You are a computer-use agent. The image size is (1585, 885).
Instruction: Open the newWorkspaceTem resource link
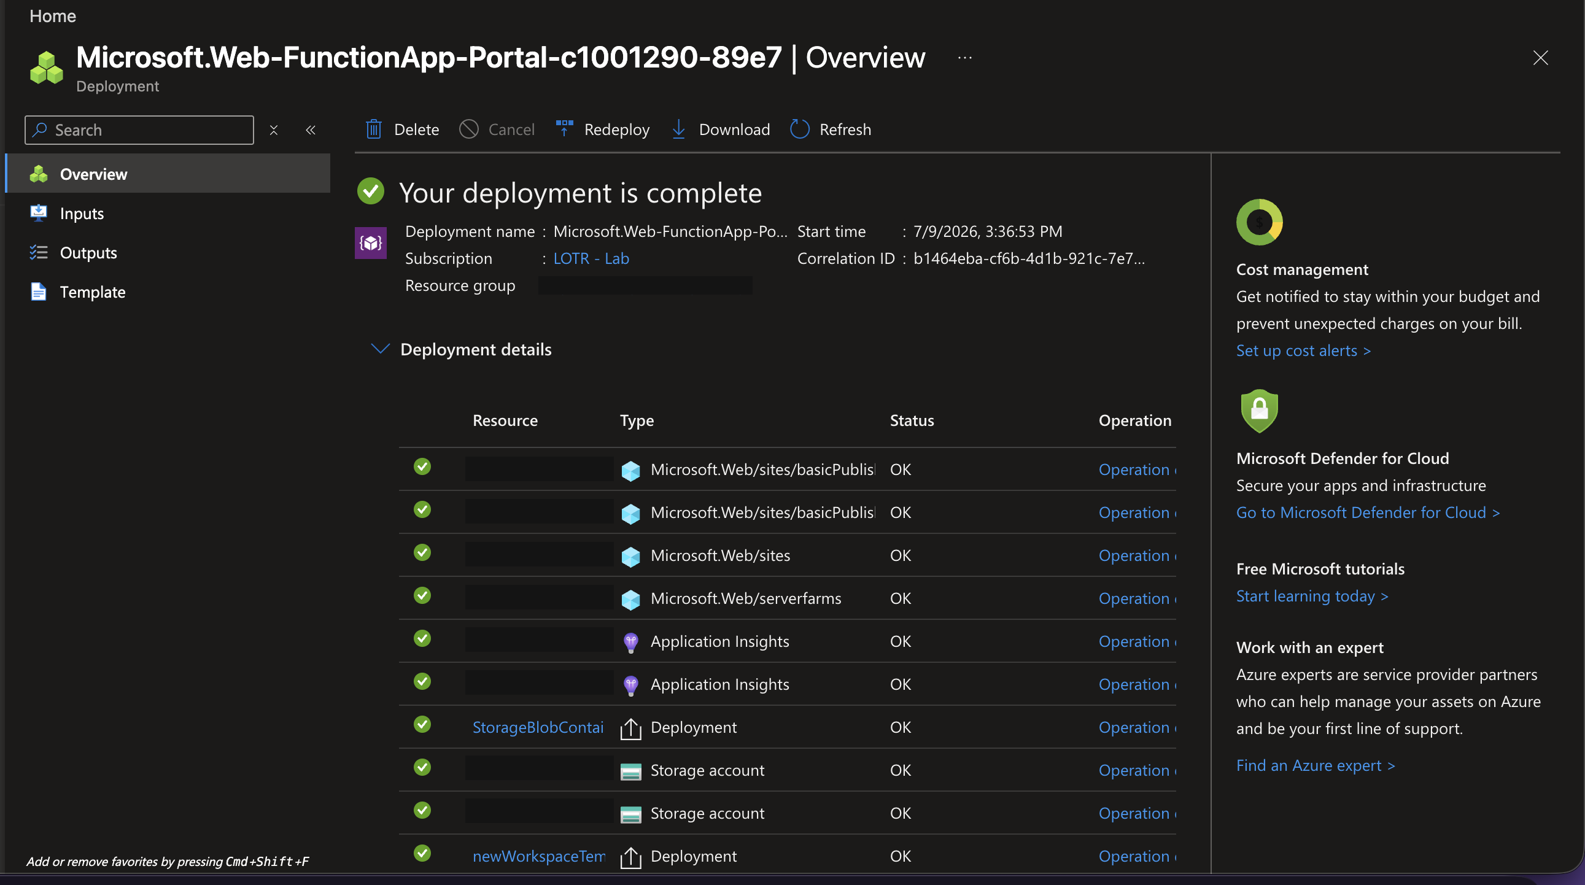[x=539, y=857]
